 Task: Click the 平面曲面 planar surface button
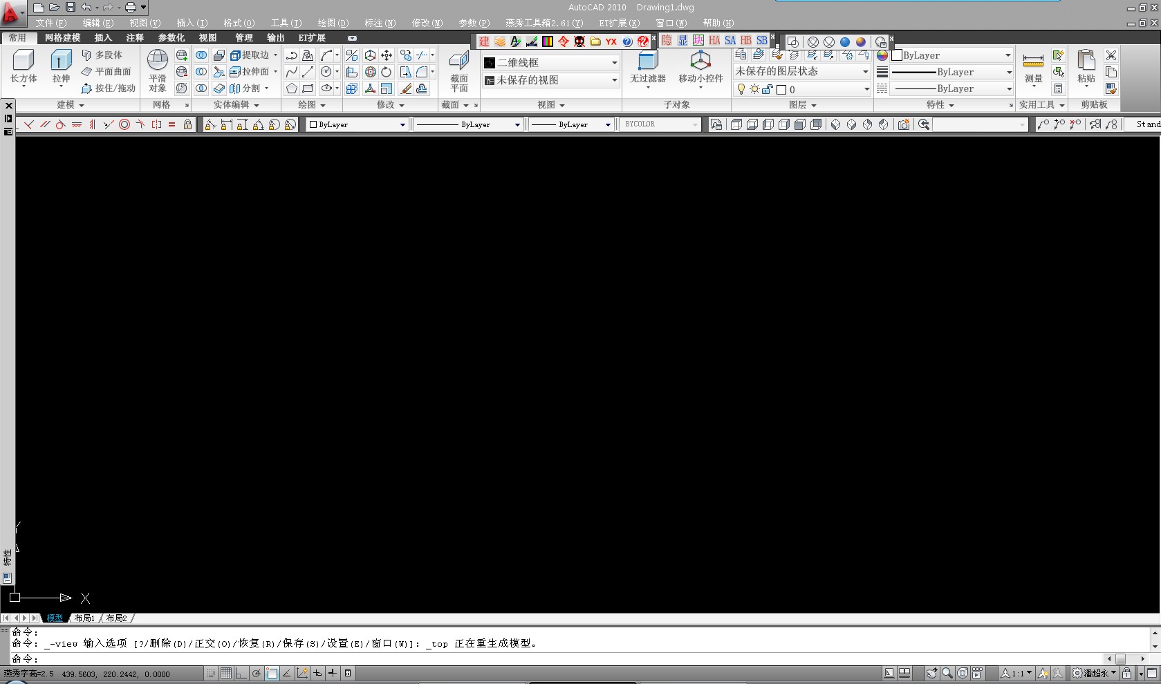pos(106,71)
